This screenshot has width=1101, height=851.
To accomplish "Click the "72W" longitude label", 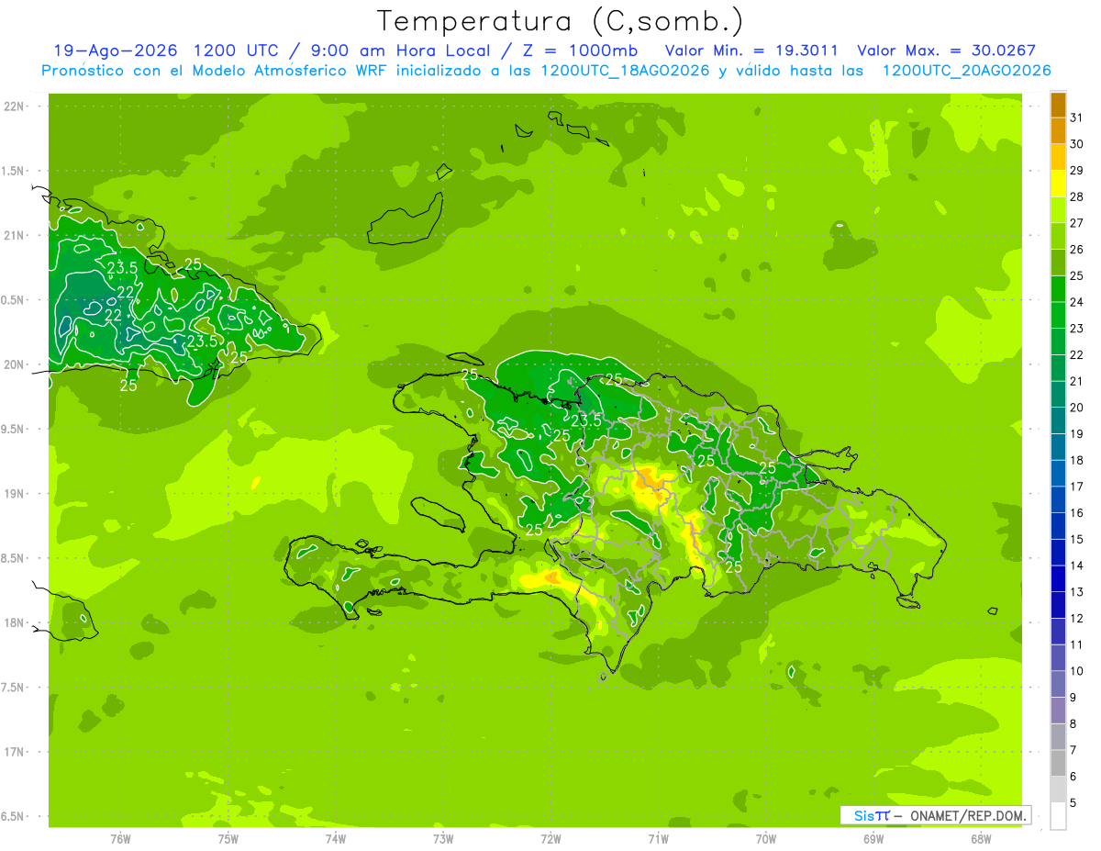I will click(x=550, y=838).
